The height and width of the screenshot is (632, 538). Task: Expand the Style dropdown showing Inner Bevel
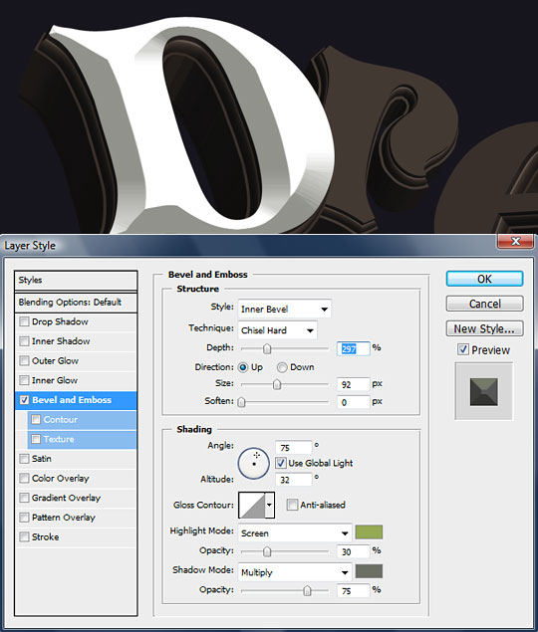pos(285,309)
